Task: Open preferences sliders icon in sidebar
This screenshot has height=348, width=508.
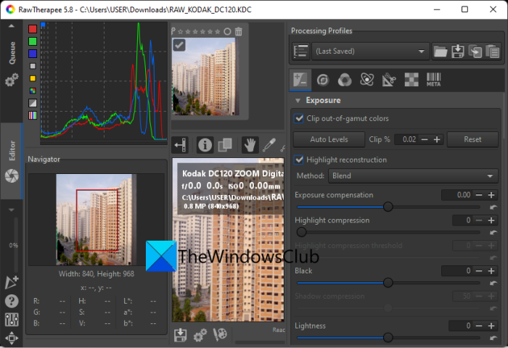Action: [12, 320]
